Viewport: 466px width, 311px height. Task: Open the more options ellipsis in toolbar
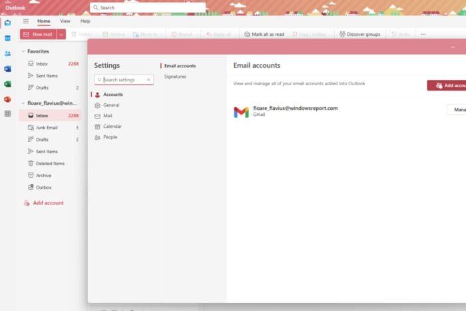[423, 35]
